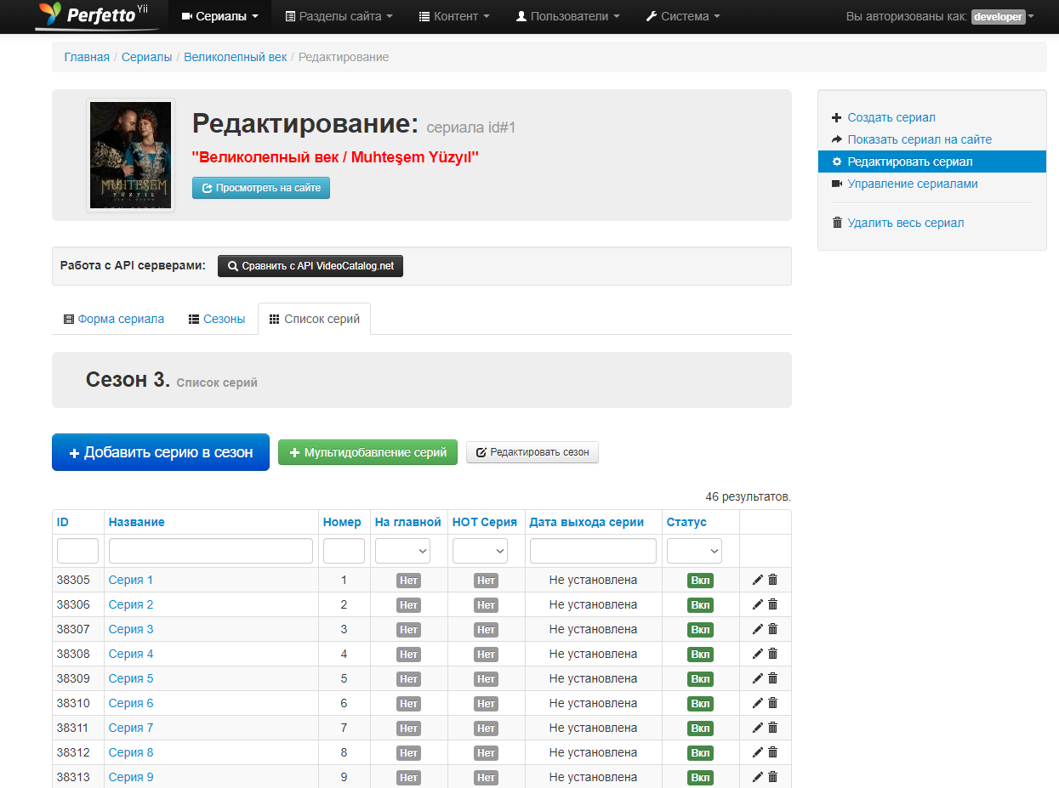Screen dimensions: 1059x788
Task: Click Добавить серию в сезон button
Action: coord(161,452)
